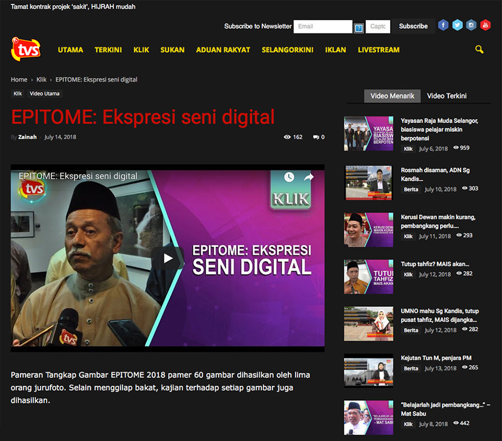Click Klik tag on Kerusi Dewan item

(x=408, y=236)
